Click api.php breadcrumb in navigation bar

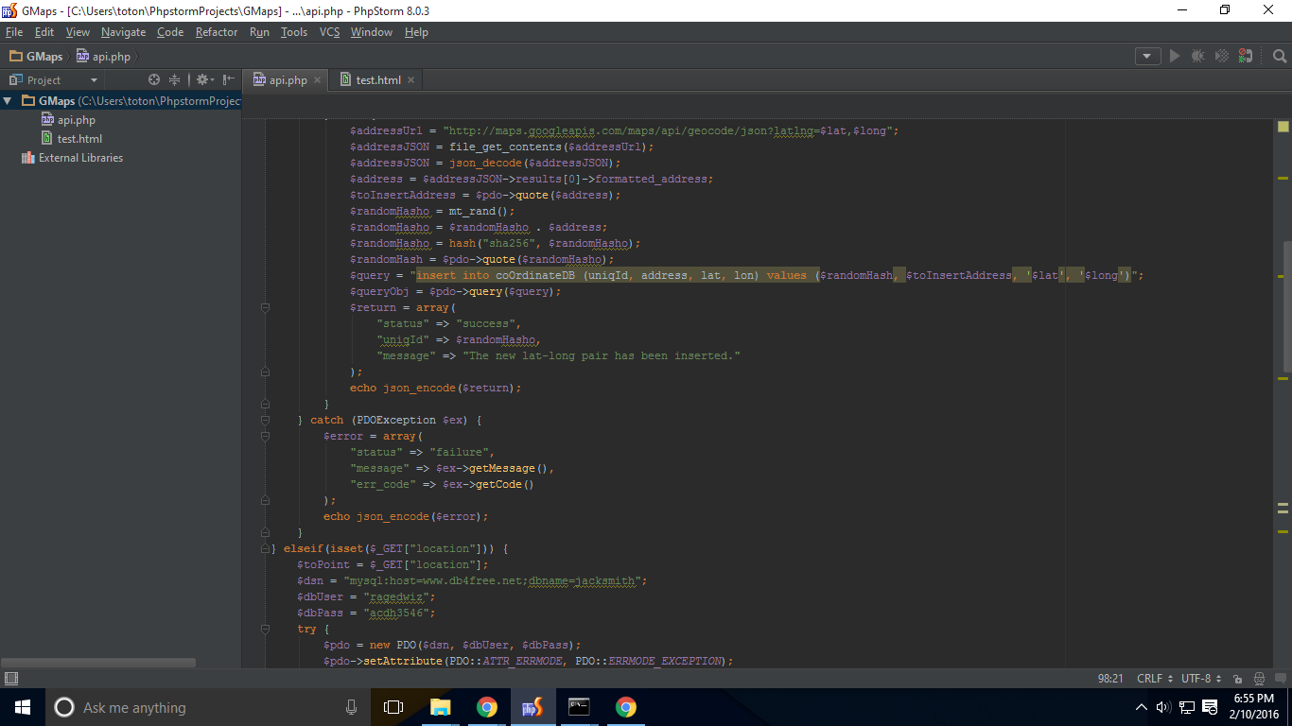pyautogui.click(x=103, y=57)
